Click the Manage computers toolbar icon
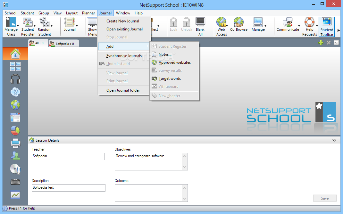This screenshot has width=343, height=214. click(258, 24)
